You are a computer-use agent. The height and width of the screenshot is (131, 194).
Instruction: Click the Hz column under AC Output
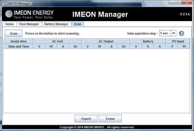tap(123, 47)
